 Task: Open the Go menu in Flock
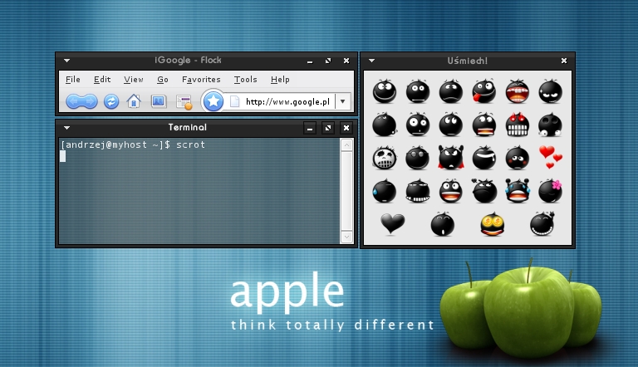pyautogui.click(x=162, y=80)
